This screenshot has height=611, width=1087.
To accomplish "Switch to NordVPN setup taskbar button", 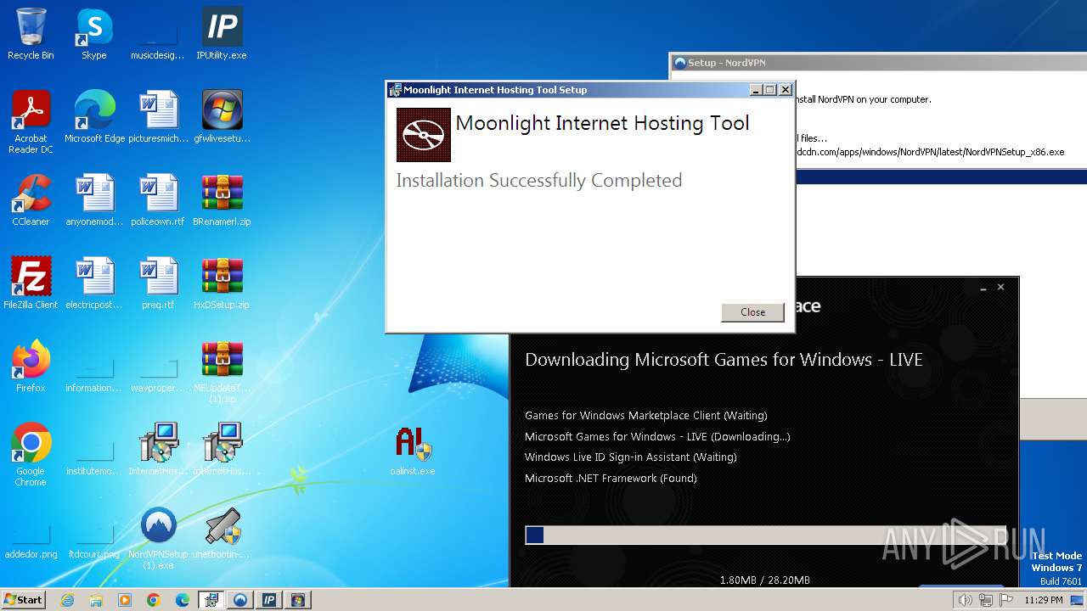I will point(240,600).
